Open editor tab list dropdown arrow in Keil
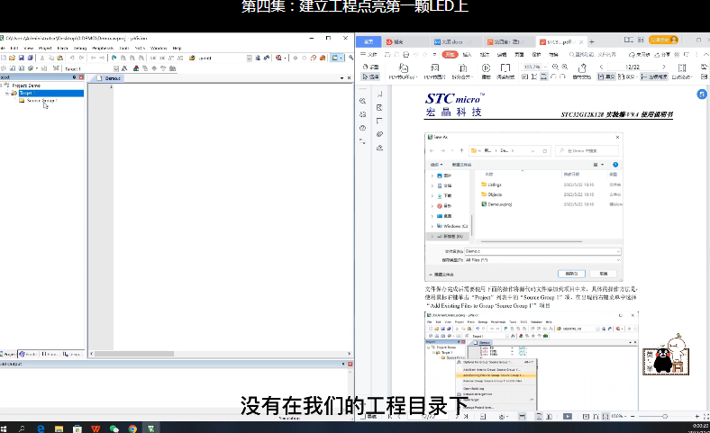 tap(341, 78)
